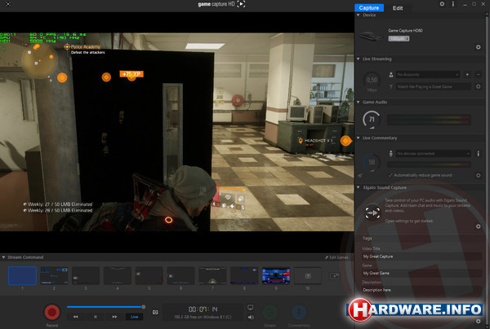Click the Game field My Great Game
Viewport: 490px width, 329px height.
pos(421,274)
